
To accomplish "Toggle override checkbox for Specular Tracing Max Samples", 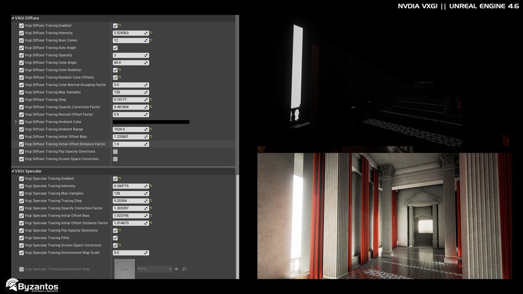I will [x=21, y=193].
